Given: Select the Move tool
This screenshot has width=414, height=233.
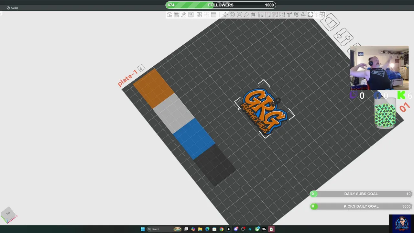Looking at the screenshot, I should tap(225, 15).
